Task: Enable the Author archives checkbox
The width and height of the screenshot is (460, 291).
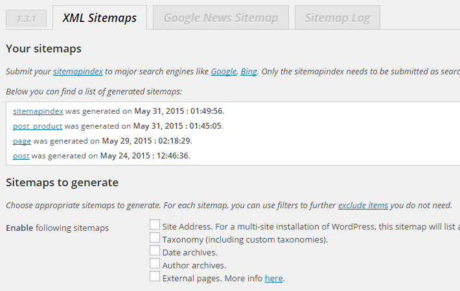Action: tap(155, 263)
